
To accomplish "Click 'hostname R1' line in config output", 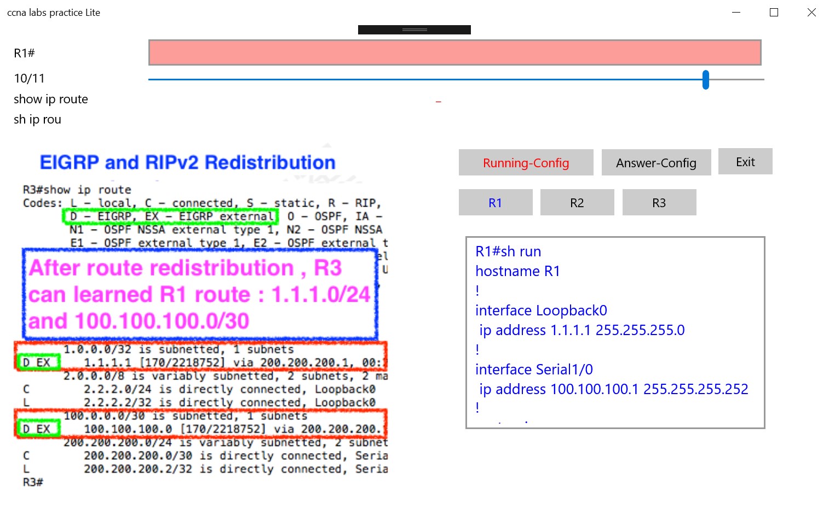I will tap(517, 271).
